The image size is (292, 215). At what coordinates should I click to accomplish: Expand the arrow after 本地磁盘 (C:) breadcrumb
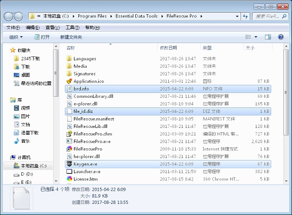[x=73, y=17]
